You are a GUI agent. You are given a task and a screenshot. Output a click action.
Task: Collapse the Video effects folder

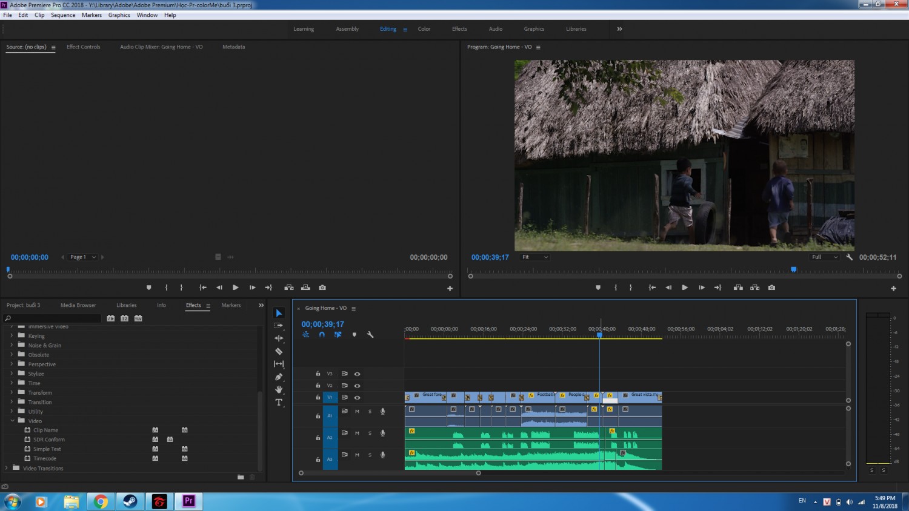click(x=12, y=421)
